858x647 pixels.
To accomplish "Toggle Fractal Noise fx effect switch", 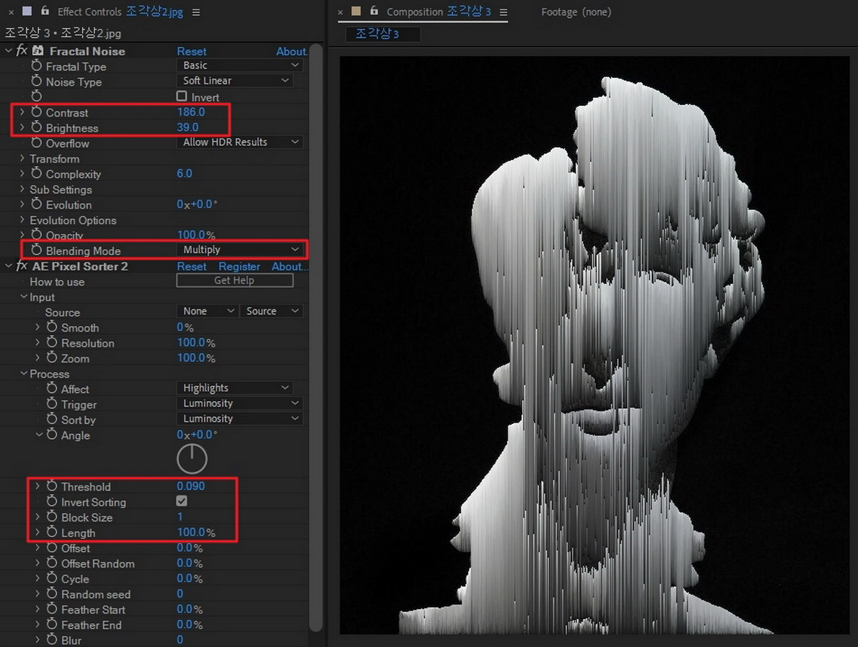I will click(x=21, y=51).
